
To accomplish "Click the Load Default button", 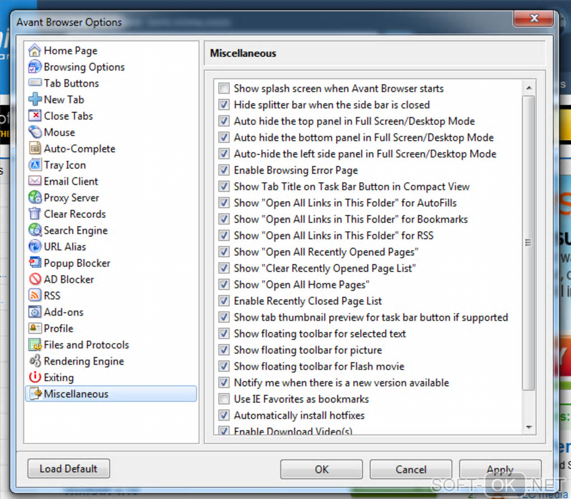I will [68, 468].
